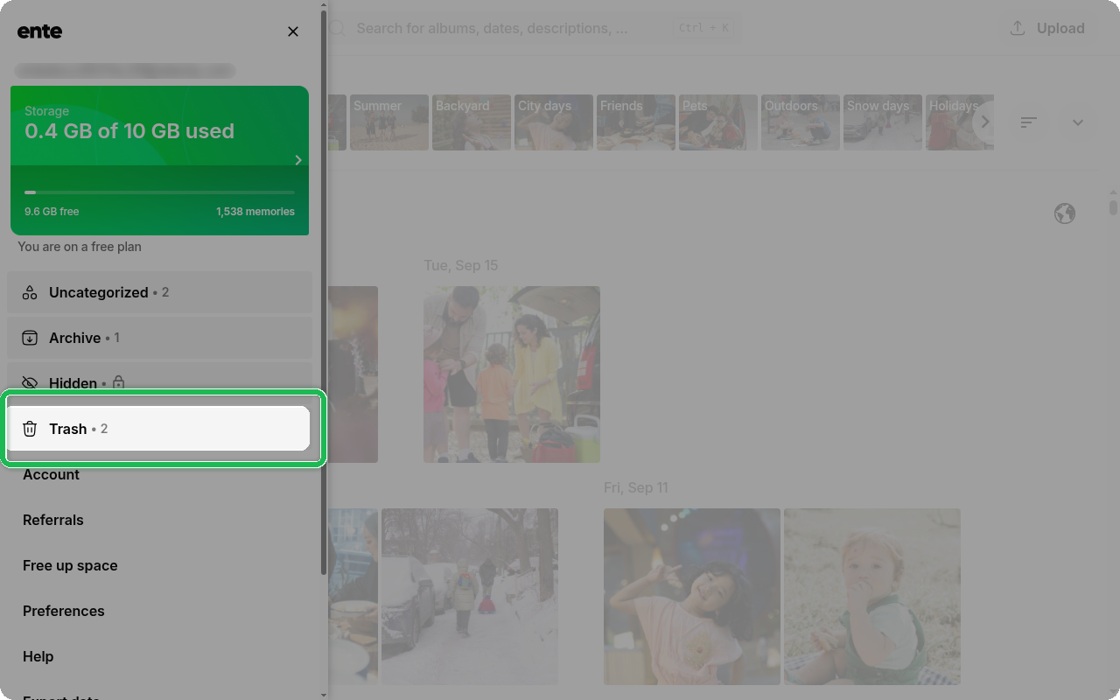
Task: Open the City days album
Action: (x=554, y=122)
